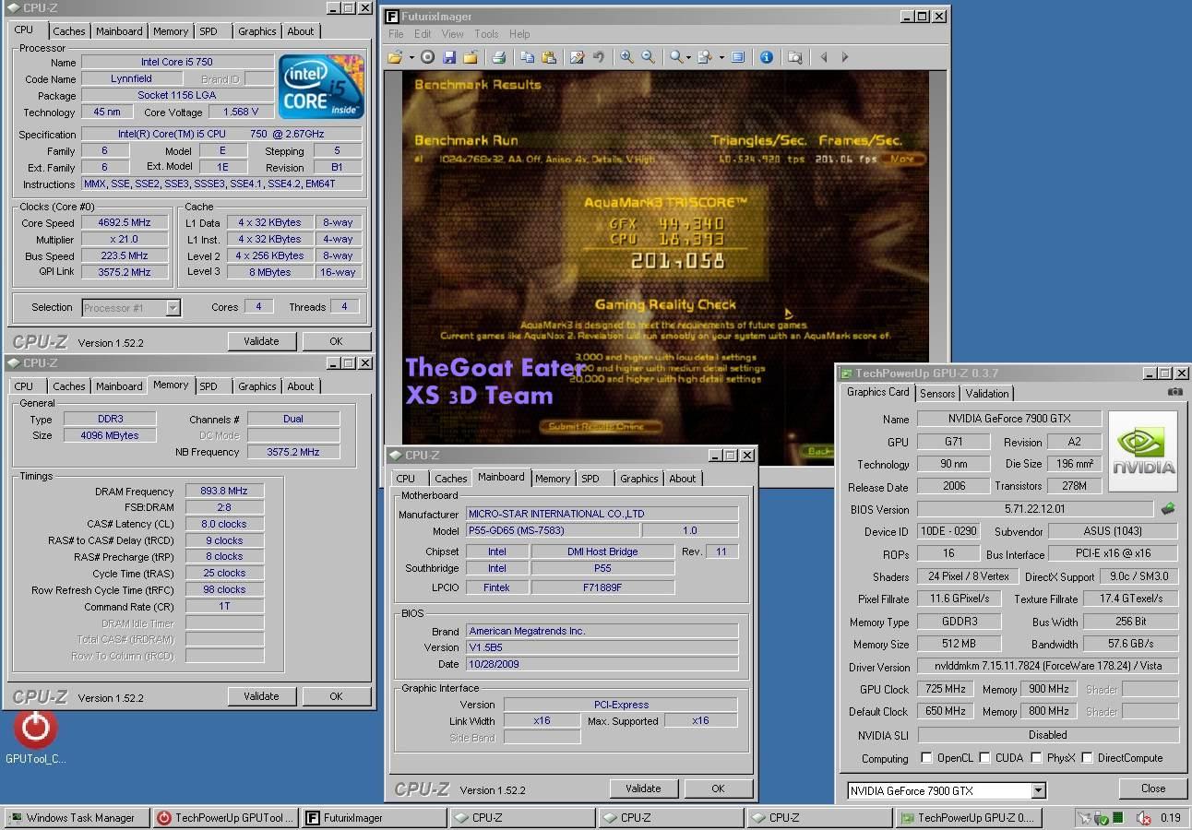The image size is (1192, 830).
Task: Click the Zoom In magnifier icon
Action: (x=626, y=57)
